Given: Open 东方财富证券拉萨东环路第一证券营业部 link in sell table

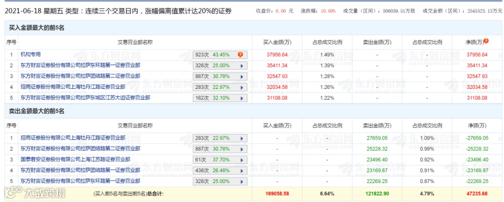Looking at the screenshot, I should 80,181.
